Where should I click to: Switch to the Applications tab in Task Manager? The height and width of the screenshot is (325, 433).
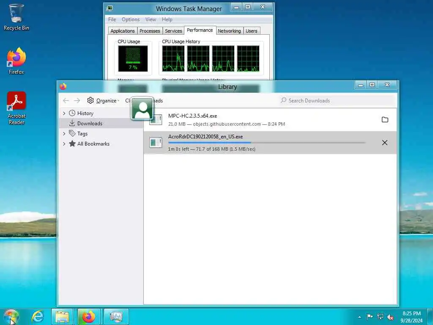coord(123,31)
